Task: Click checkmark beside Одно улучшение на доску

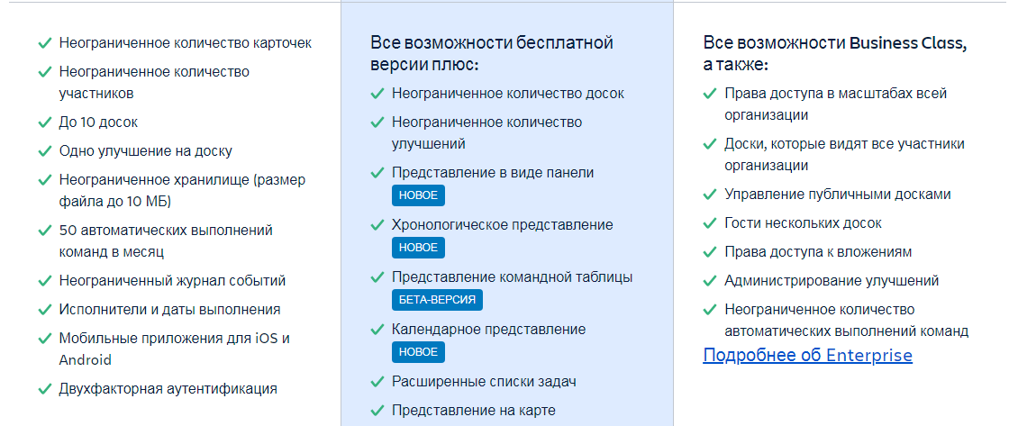Action: (43, 151)
